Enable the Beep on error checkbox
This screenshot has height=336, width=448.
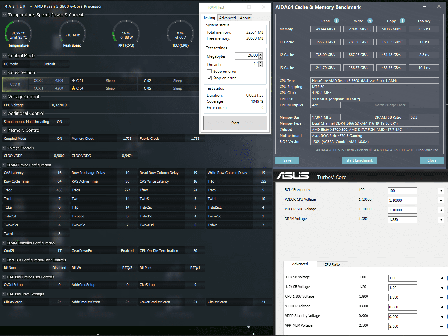click(x=209, y=72)
